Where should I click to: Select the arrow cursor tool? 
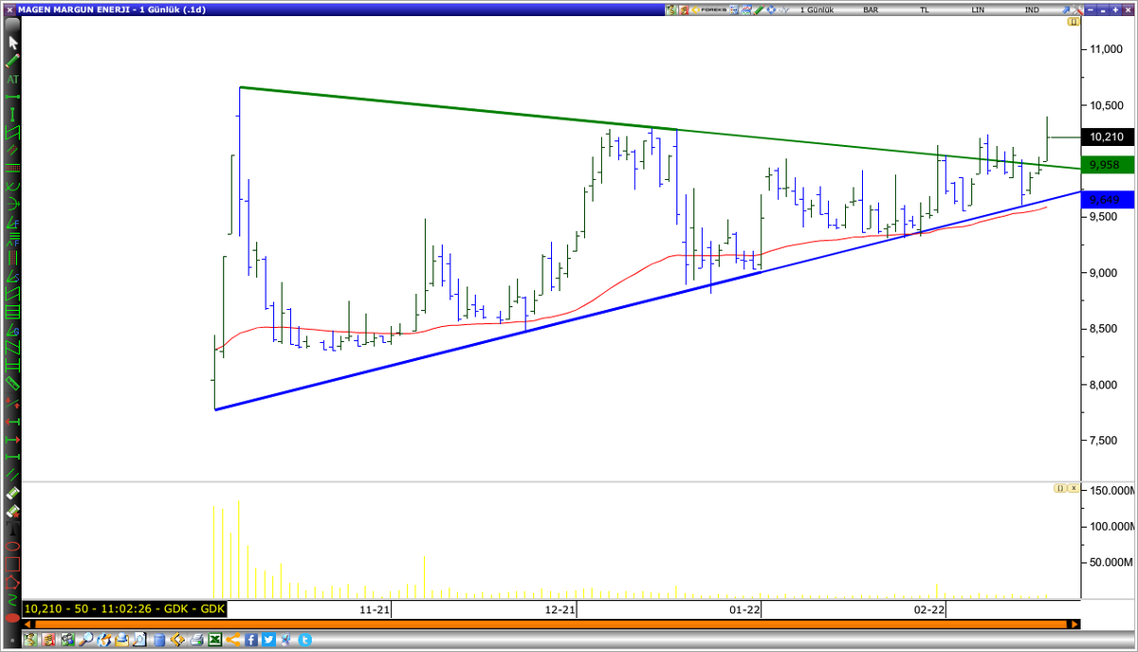pyautogui.click(x=13, y=43)
